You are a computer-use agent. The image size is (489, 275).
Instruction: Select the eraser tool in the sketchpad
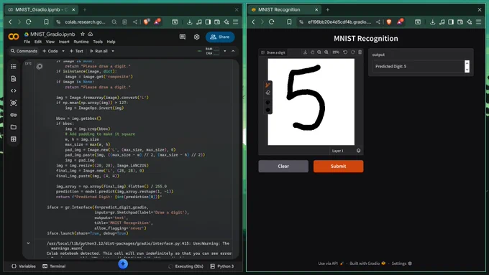(x=268, y=93)
